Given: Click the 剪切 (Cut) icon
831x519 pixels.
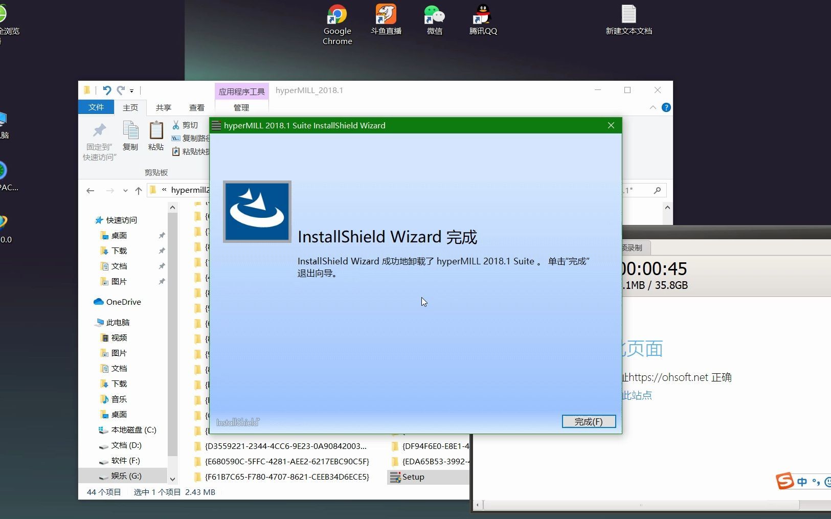Looking at the screenshot, I should [186, 124].
